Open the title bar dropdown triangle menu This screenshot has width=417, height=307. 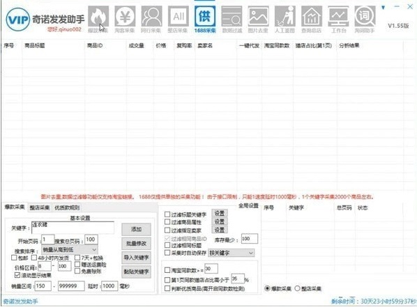(x=384, y=8)
